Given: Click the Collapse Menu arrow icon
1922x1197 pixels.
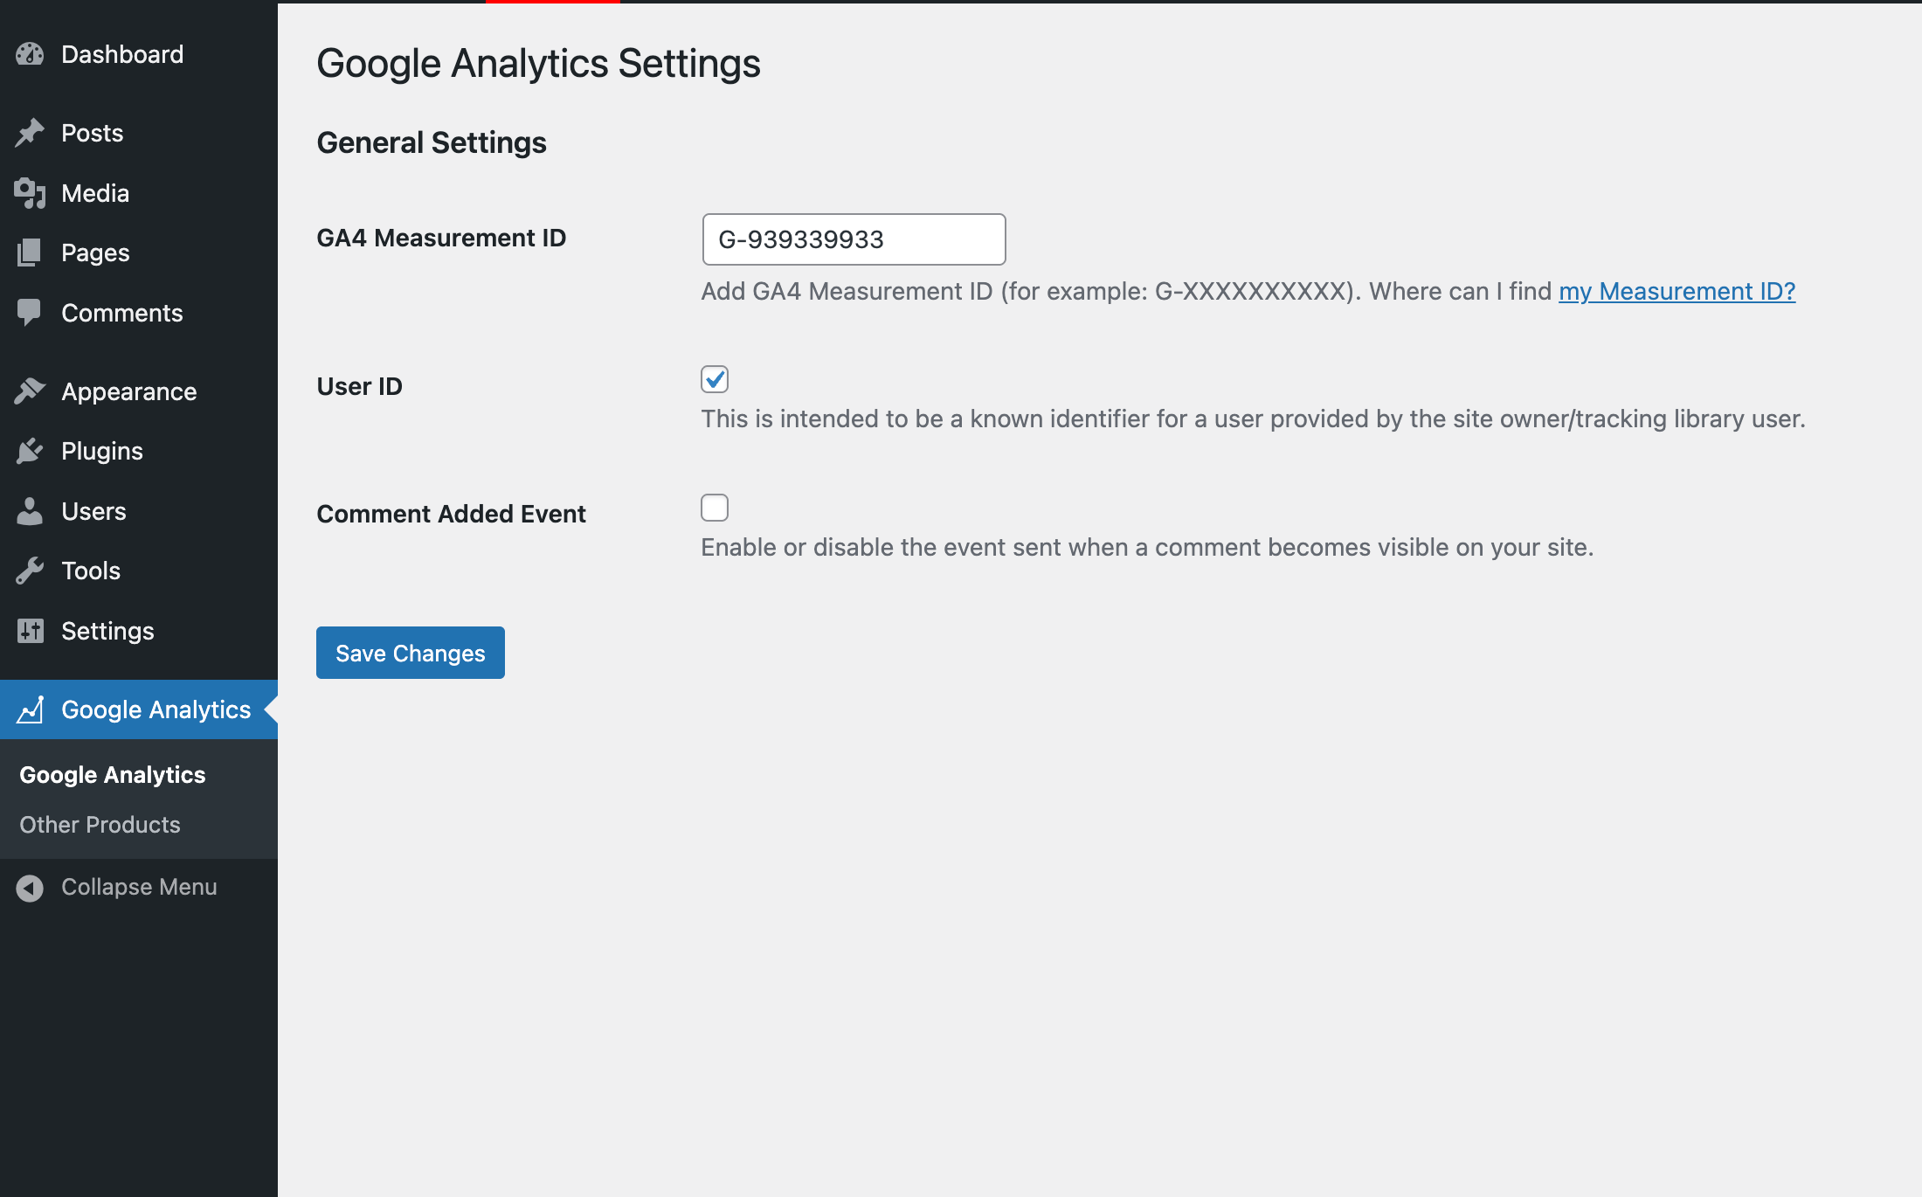Looking at the screenshot, I should tap(30, 888).
